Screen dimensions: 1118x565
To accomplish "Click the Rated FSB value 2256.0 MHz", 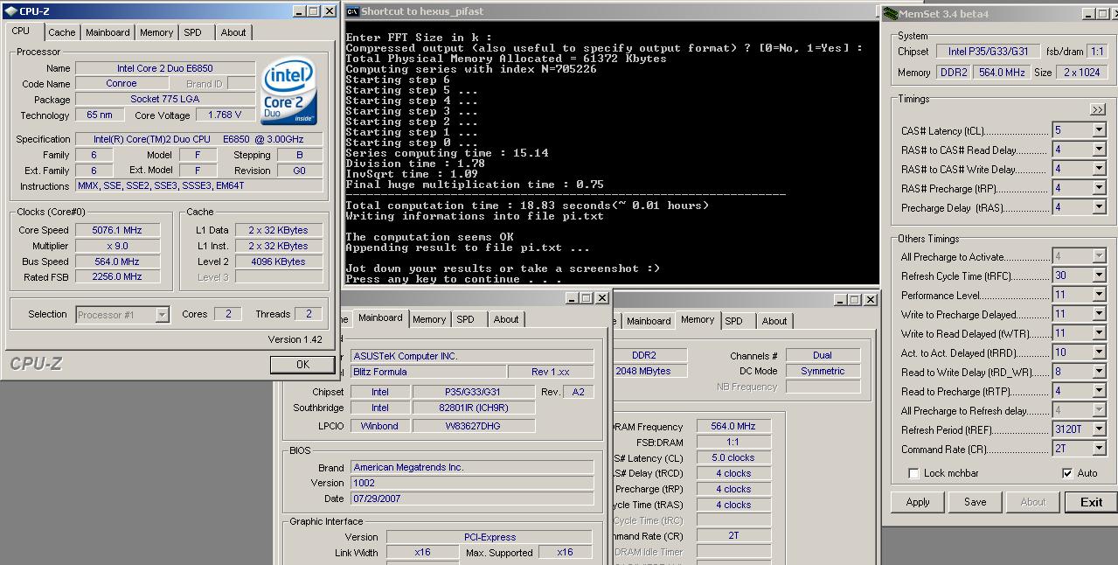I will (x=117, y=277).
